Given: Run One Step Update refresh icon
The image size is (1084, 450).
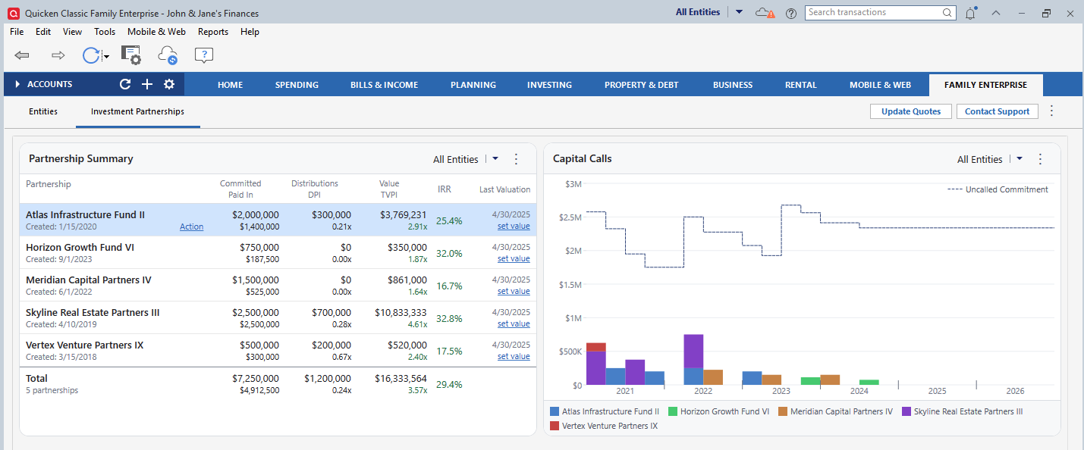Looking at the screenshot, I should tap(91, 55).
